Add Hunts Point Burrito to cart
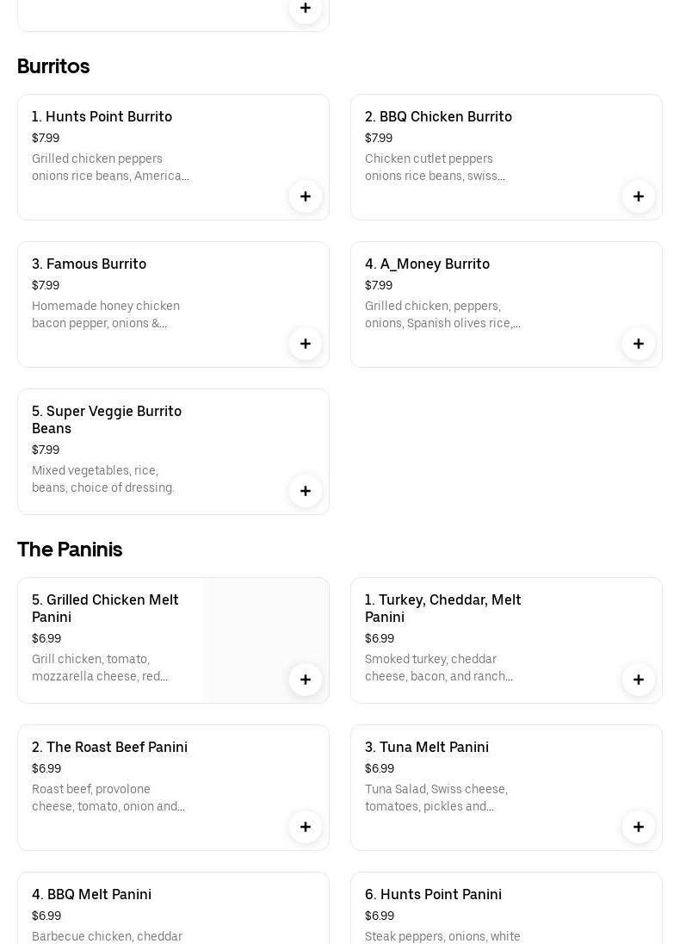692x944 pixels. [x=306, y=196]
